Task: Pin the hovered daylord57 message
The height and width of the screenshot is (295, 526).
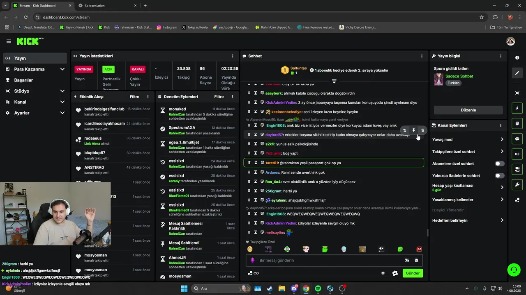Action: [414, 130]
